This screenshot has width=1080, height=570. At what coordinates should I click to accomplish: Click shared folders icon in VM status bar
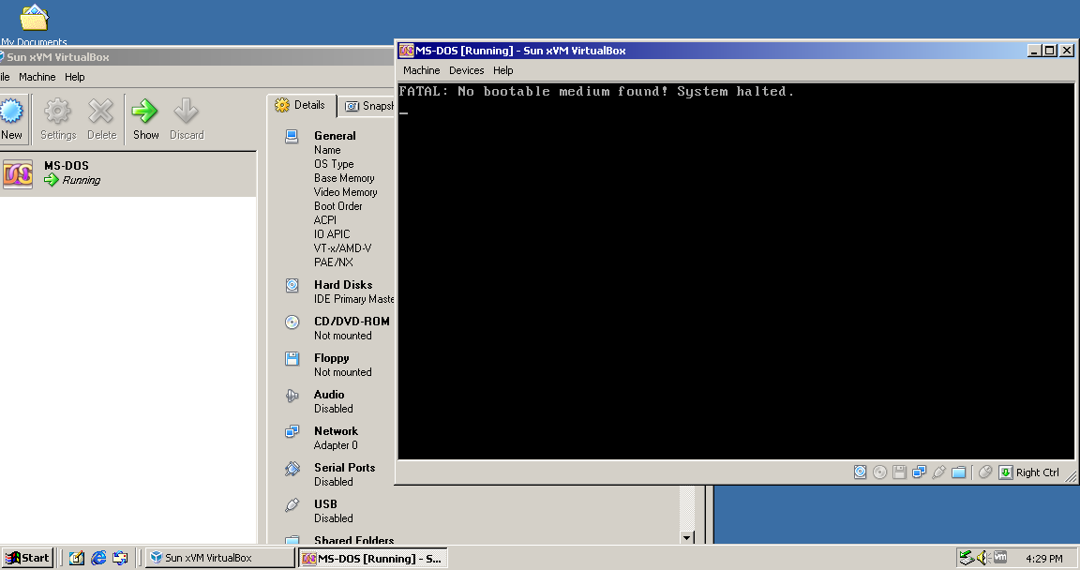(x=959, y=472)
